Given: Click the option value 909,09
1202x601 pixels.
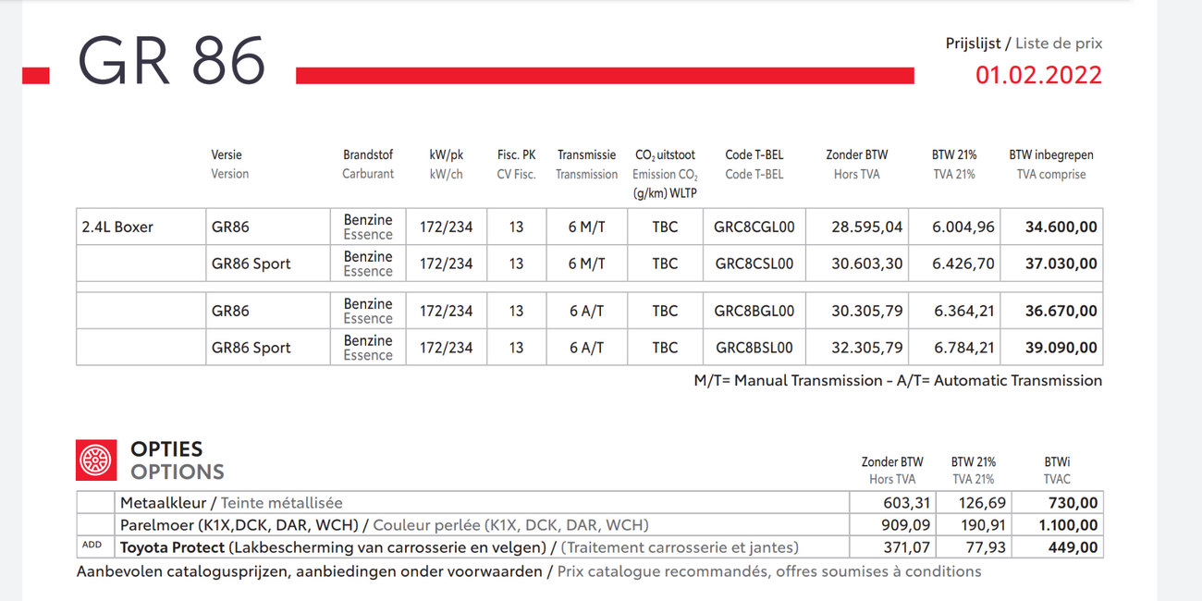Looking at the screenshot, I should point(906,525).
